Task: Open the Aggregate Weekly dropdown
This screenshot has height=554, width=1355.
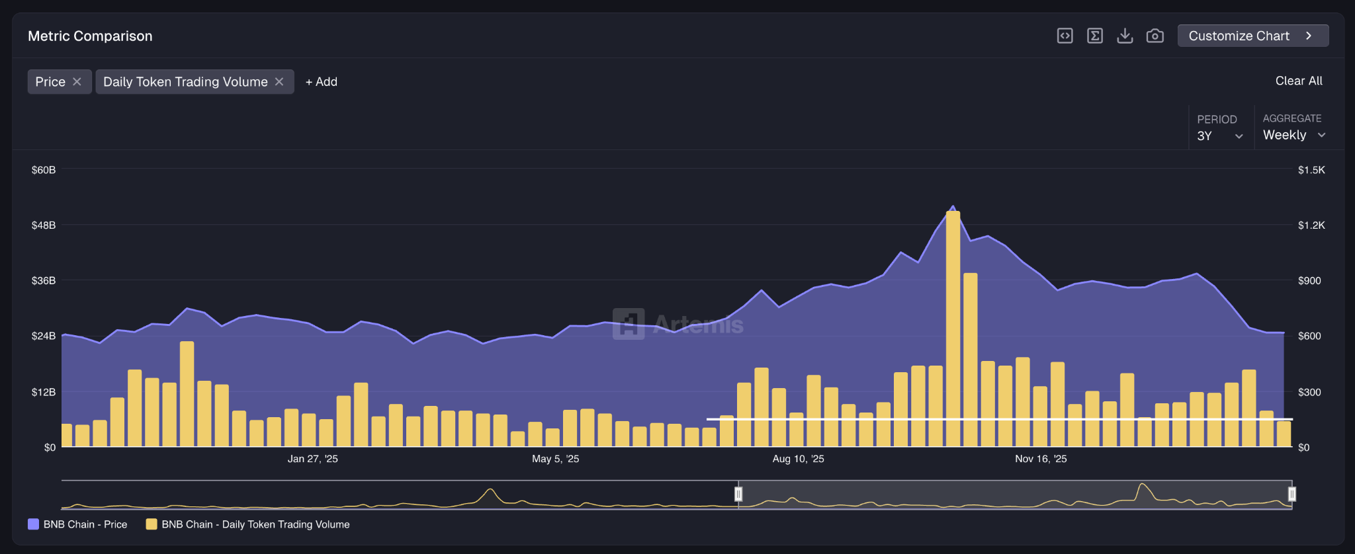Action: 1294,135
